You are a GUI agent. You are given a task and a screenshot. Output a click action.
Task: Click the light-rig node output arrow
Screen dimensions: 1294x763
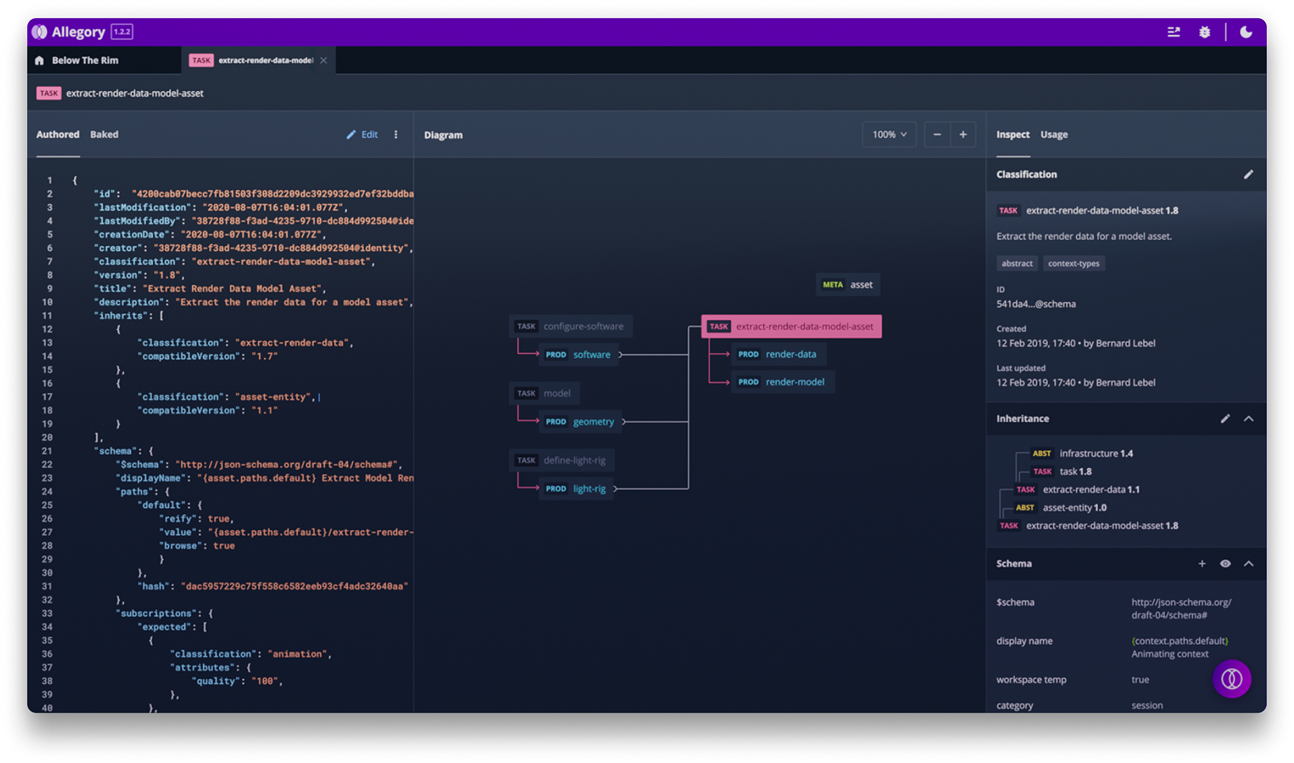pos(615,489)
